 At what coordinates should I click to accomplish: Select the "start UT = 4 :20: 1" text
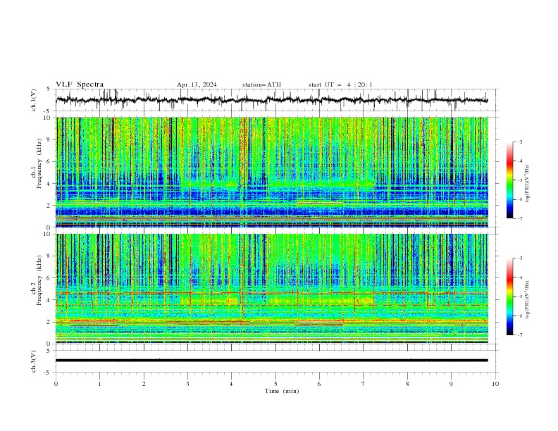(340, 85)
